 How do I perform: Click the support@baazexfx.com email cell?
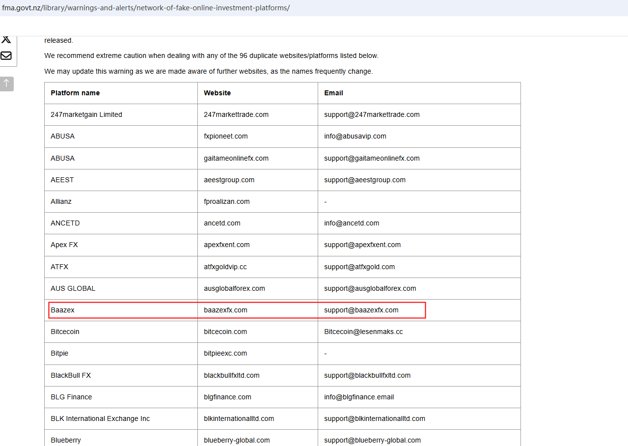pyautogui.click(x=361, y=310)
